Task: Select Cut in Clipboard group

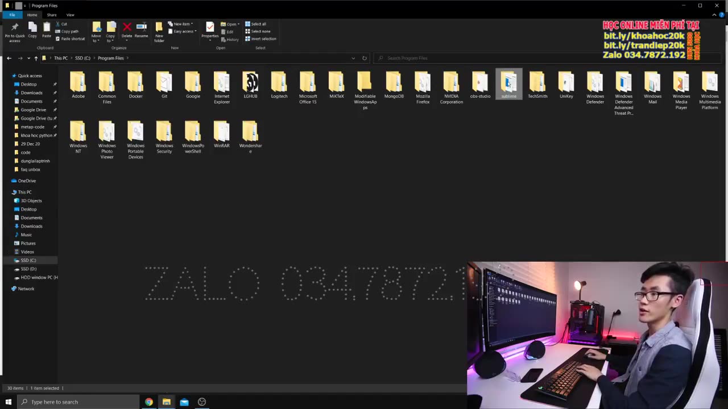Action: point(61,24)
